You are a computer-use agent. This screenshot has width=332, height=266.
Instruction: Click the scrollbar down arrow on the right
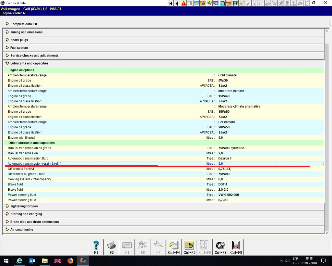(326, 233)
